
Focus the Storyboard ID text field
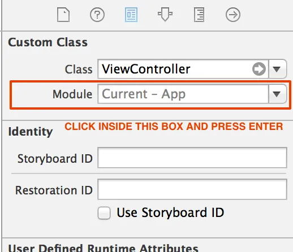(x=192, y=158)
